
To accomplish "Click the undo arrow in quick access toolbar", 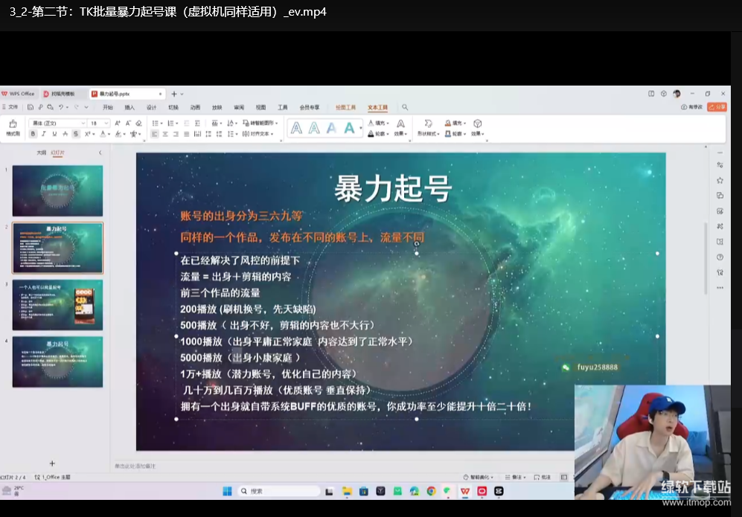I will (60, 107).
